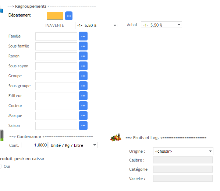220x191 pixels.
Task: Open the Editeur lookup ellipsis button
Action: [x=83, y=96]
